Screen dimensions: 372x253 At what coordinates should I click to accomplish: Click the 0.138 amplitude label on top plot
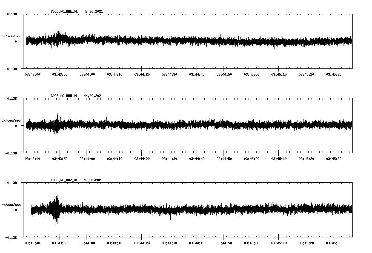point(12,15)
